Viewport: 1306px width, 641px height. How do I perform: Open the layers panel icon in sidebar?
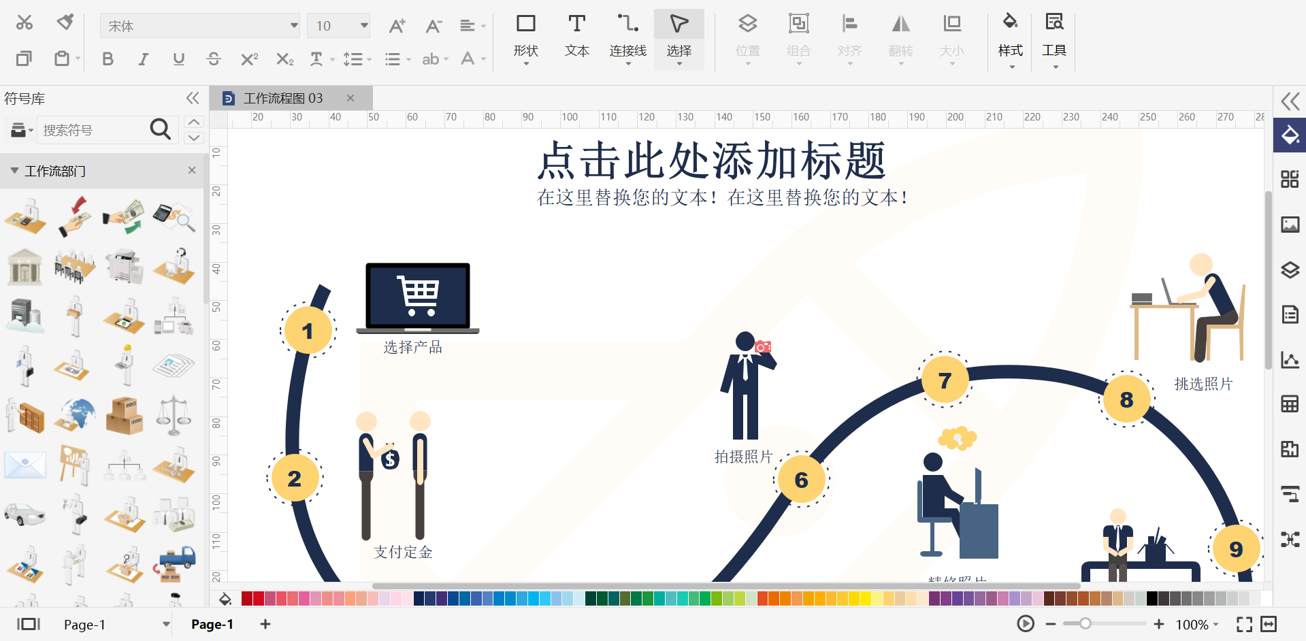coord(1290,269)
